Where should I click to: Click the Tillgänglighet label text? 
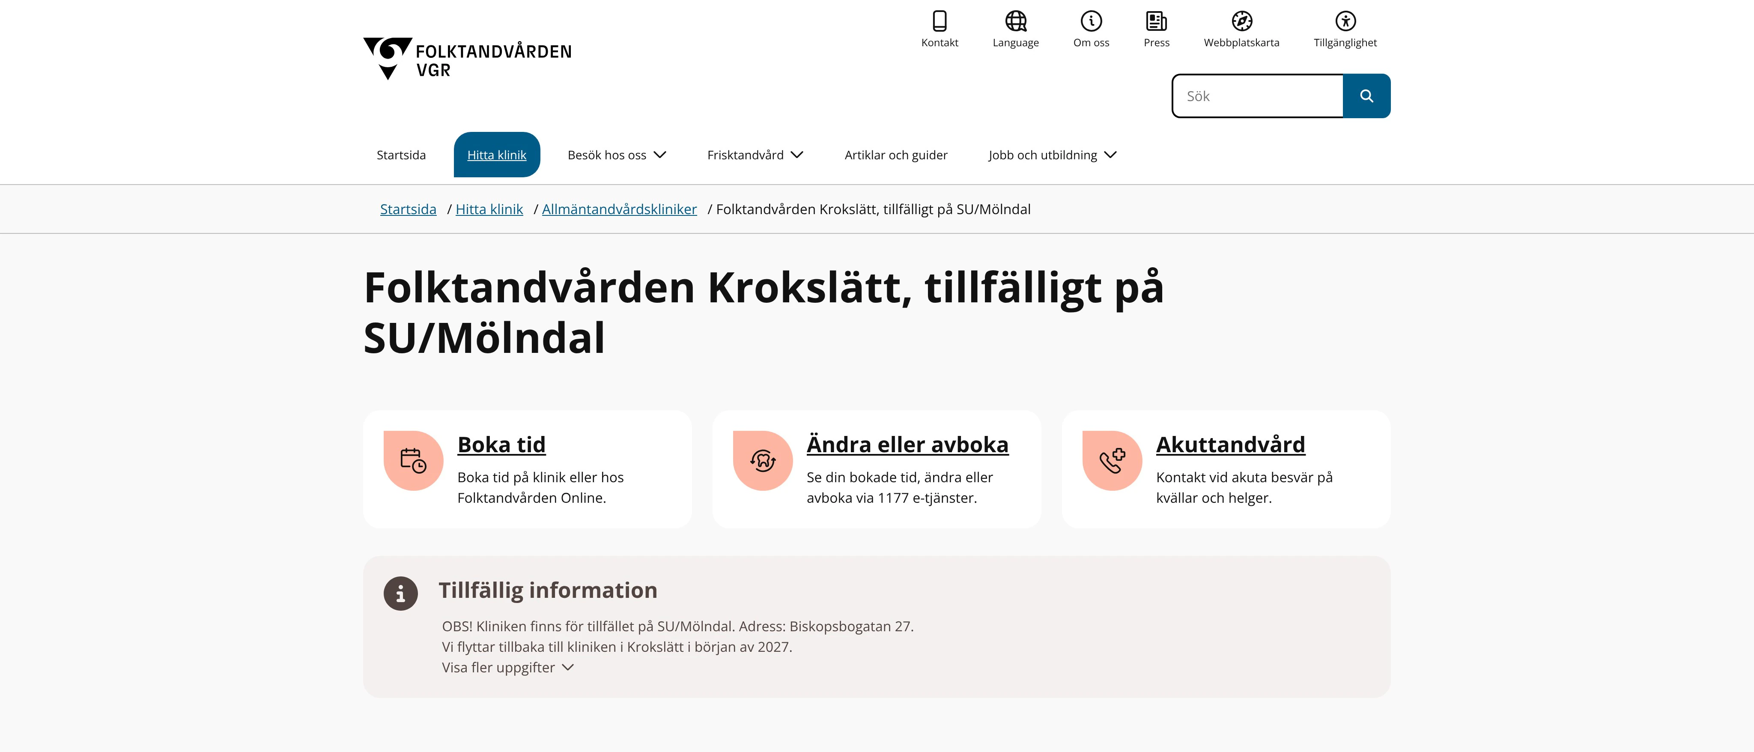pos(1345,42)
